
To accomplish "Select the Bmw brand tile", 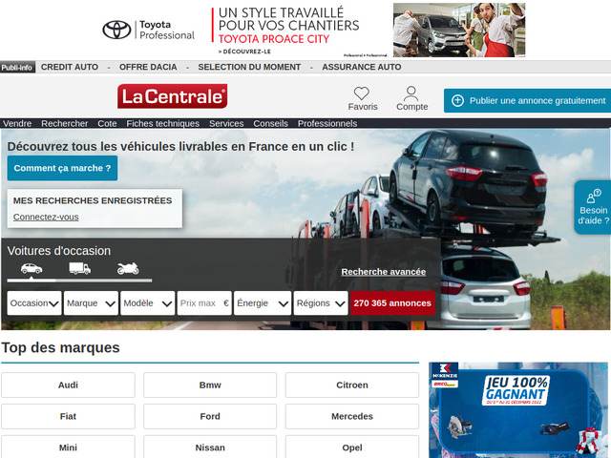I will tap(210, 385).
